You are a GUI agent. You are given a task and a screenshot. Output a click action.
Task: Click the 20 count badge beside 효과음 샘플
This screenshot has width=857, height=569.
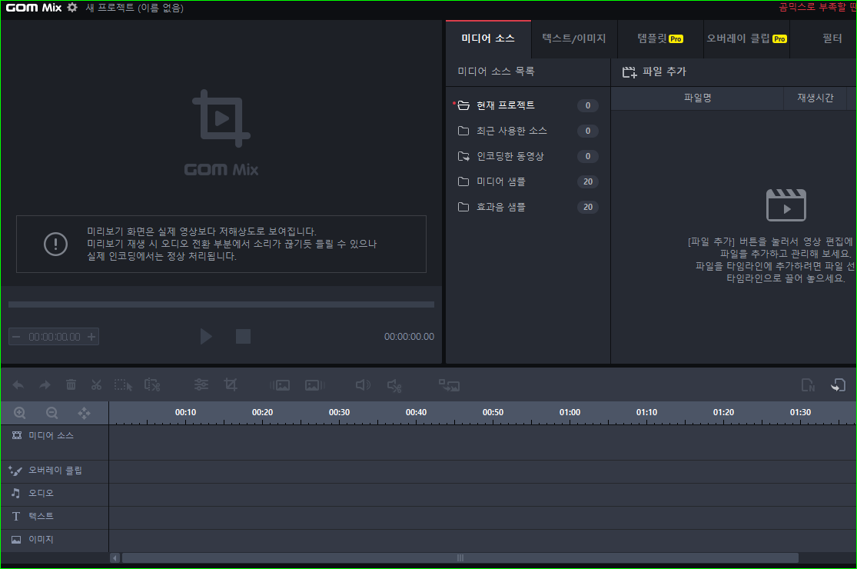587,207
